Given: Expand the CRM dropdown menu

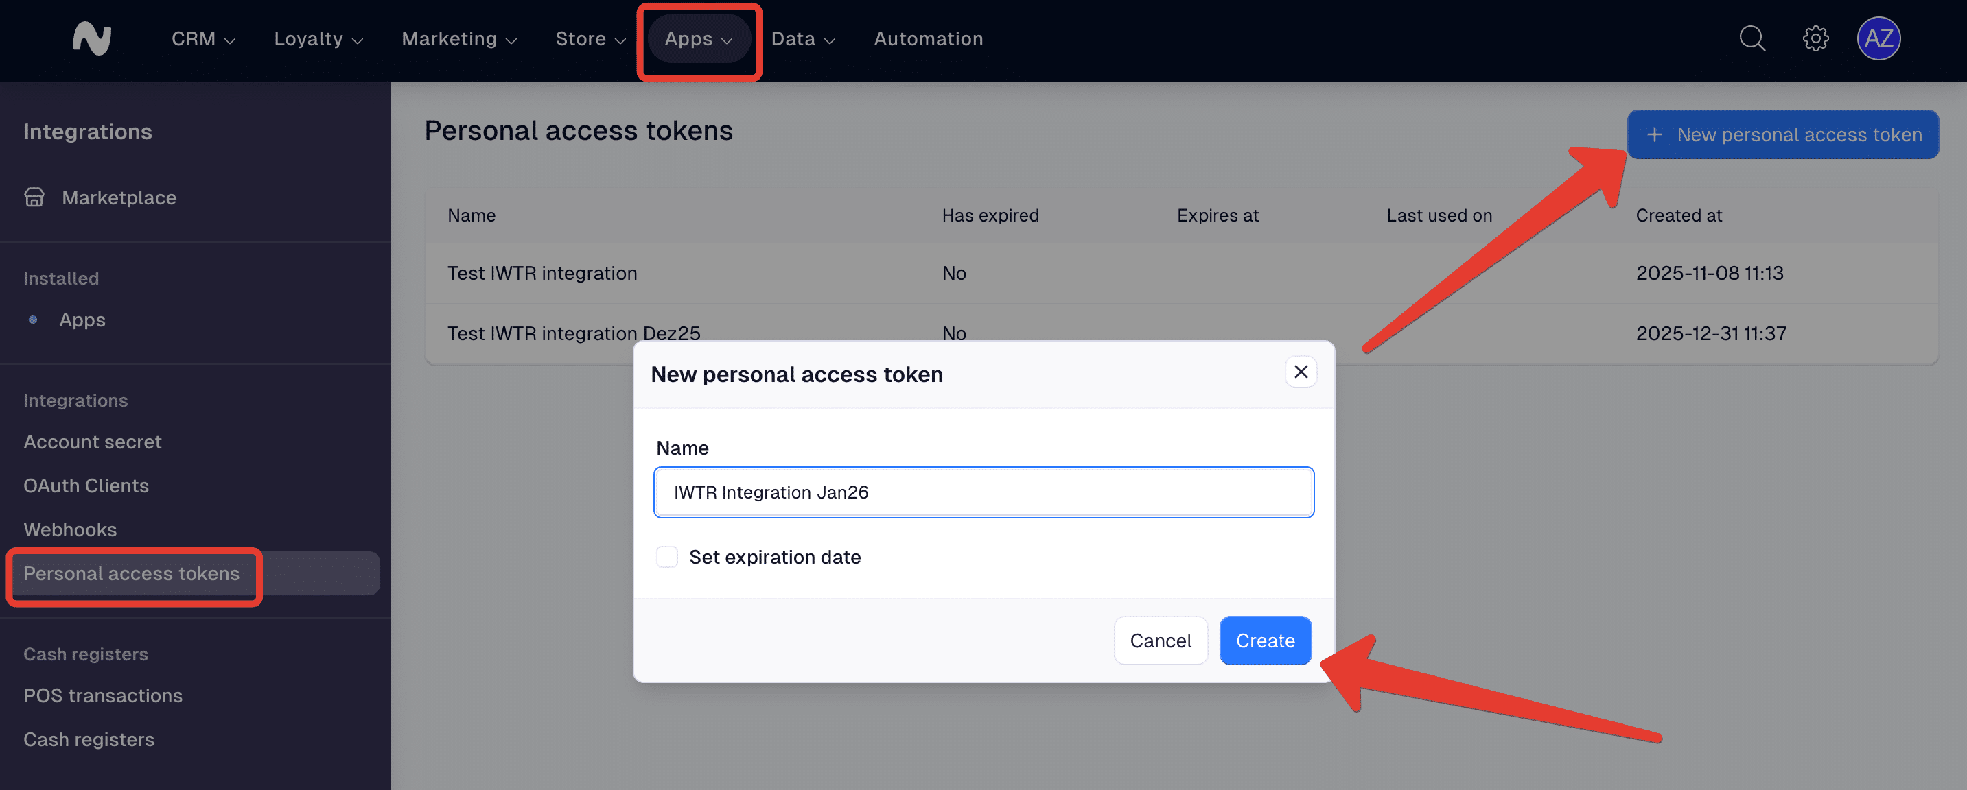Looking at the screenshot, I should (202, 39).
